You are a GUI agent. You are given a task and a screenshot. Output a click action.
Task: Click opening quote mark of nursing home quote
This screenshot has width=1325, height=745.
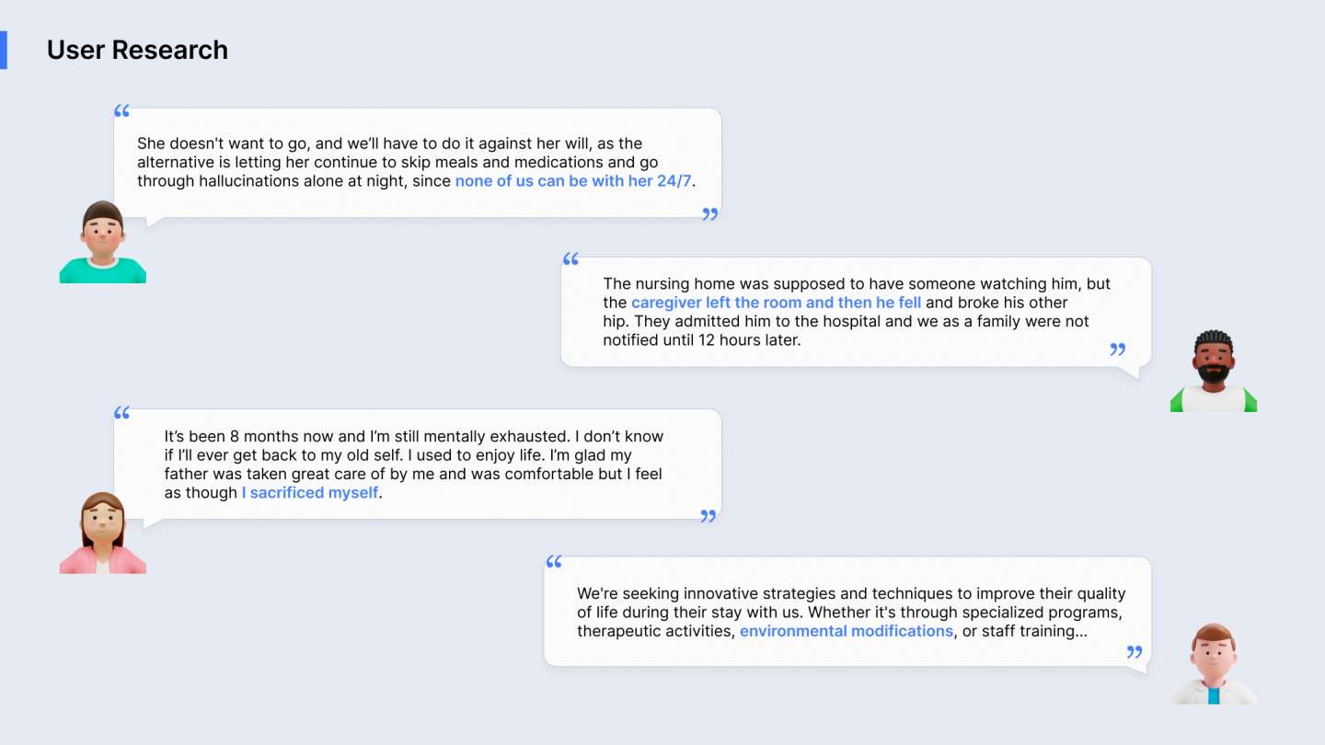(570, 259)
